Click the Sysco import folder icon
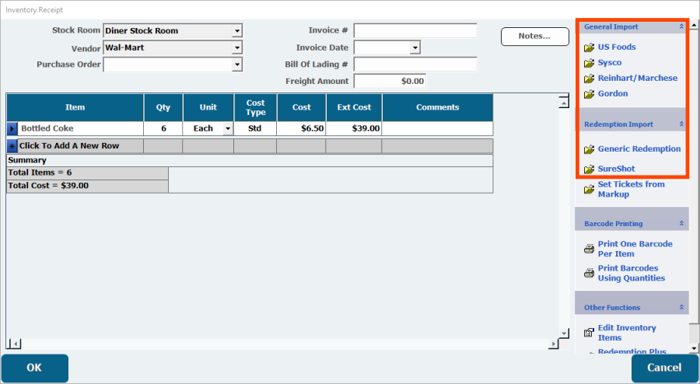The image size is (700, 384). [x=589, y=63]
